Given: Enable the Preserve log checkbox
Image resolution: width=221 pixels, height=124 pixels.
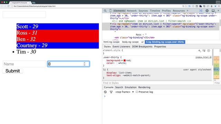Looking at the screenshot, I should coord(137,92).
